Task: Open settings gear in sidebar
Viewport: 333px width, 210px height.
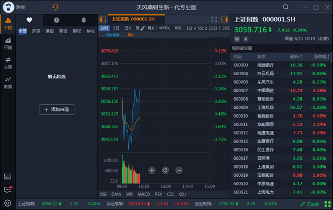Action: click(8, 203)
